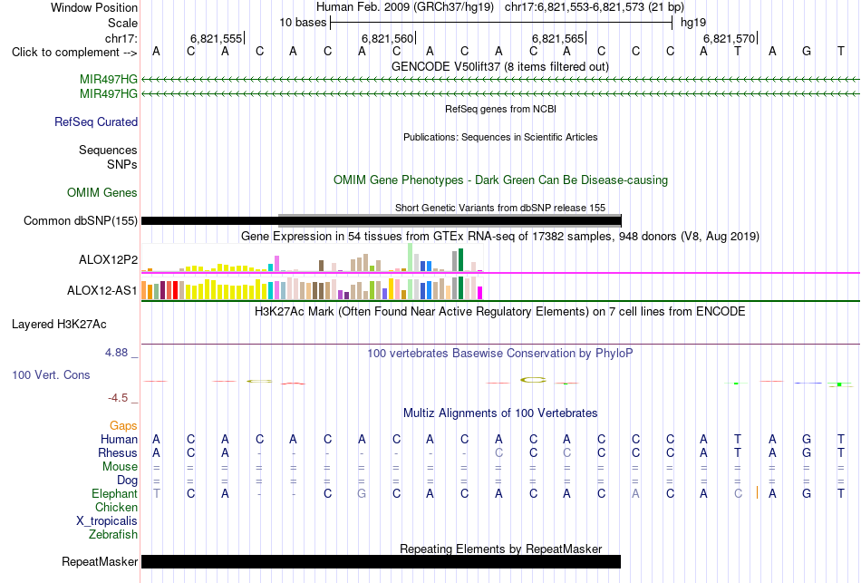Open the RepeatMasker track label
This screenshot has height=583, width=861.
100,561
